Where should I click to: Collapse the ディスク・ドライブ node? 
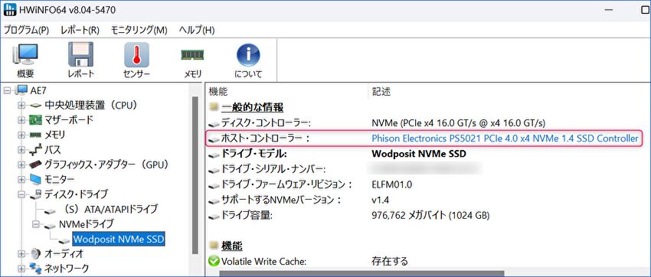(21, 194)
